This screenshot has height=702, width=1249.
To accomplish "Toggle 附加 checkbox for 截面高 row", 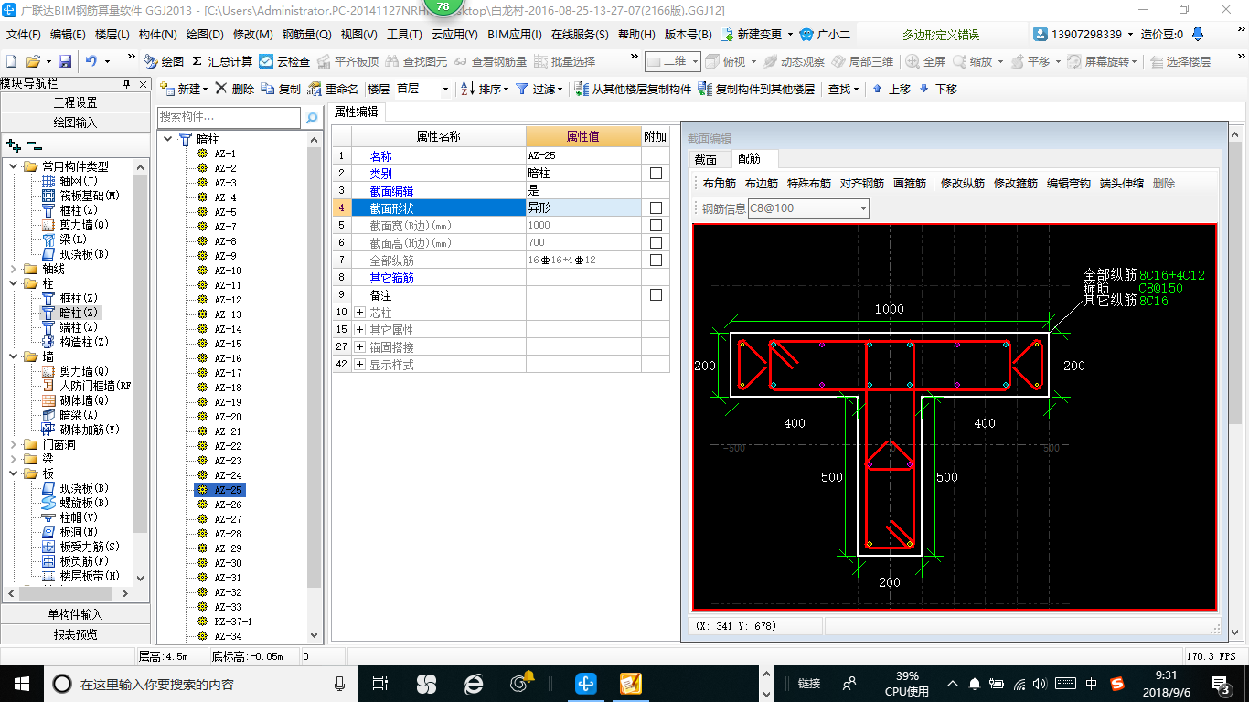I will tap(656, 242).
